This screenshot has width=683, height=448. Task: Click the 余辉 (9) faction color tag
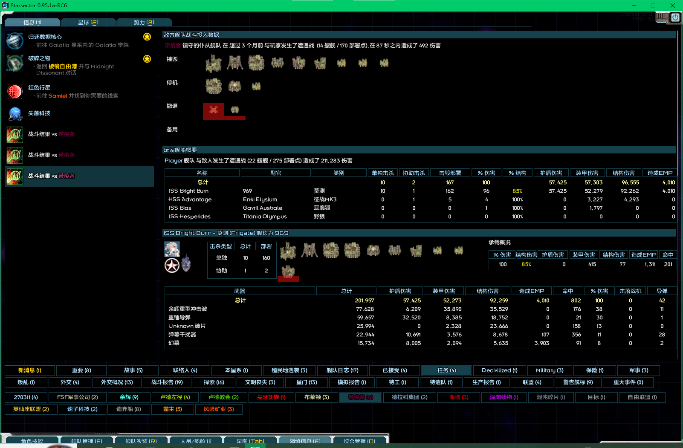129,397
